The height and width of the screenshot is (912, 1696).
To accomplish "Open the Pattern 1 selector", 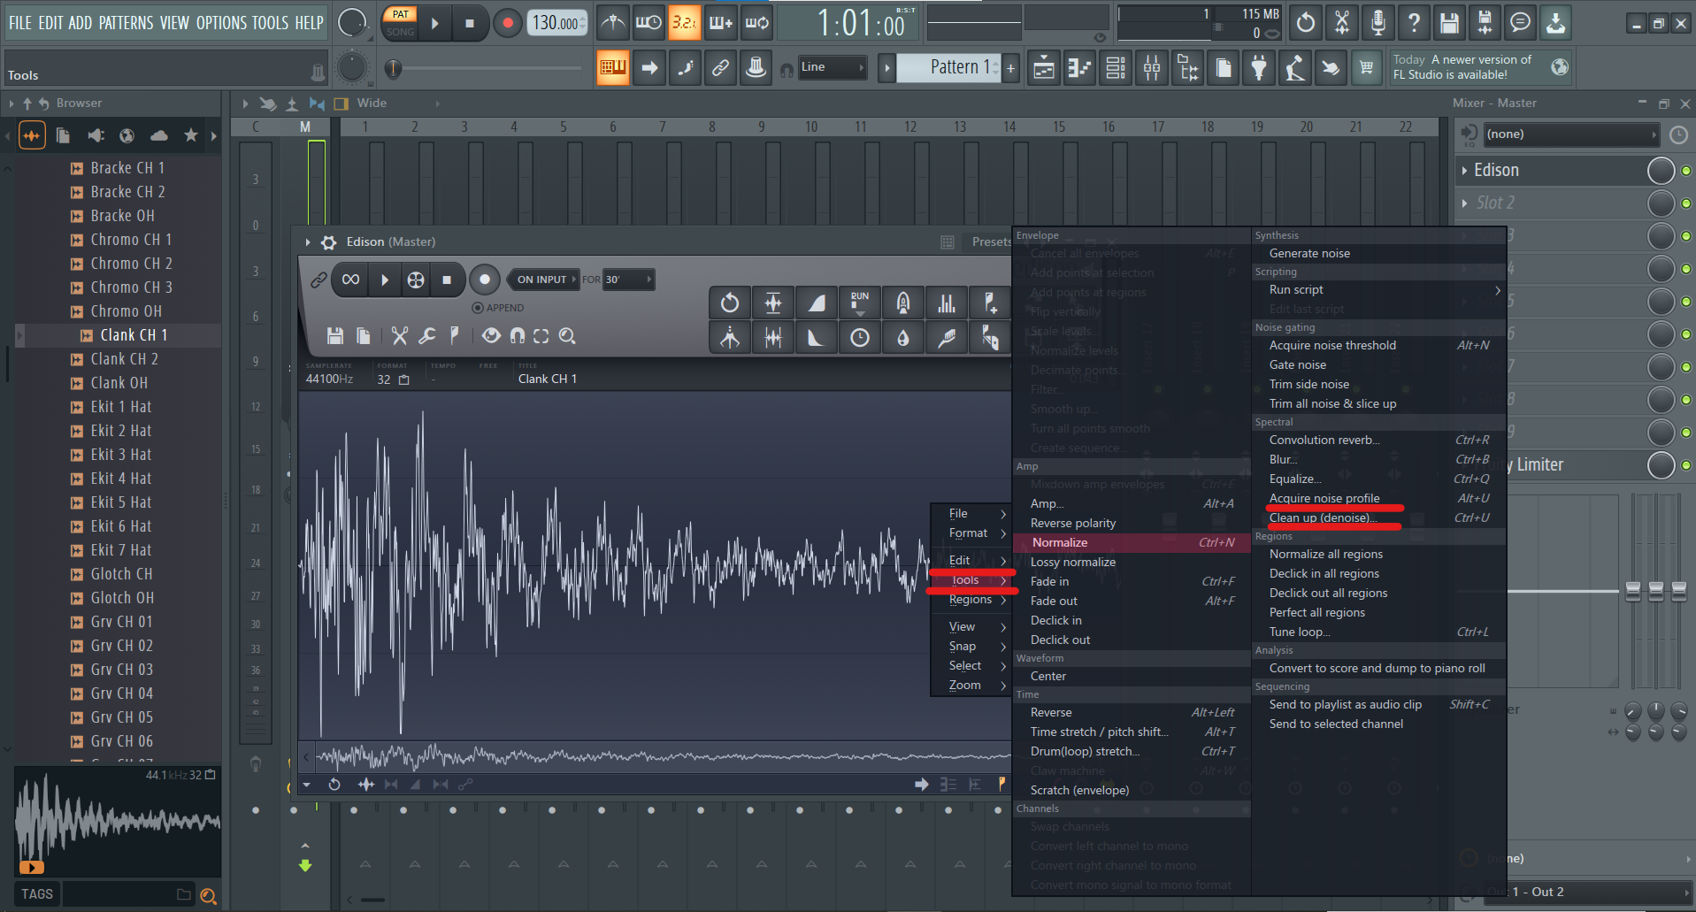I will coord(948,67).
